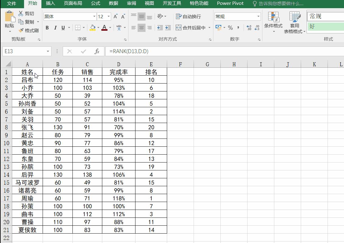Screen dimensions: 344x243
Task: Open number format dropdown 常规
Action: click(258, 17)
